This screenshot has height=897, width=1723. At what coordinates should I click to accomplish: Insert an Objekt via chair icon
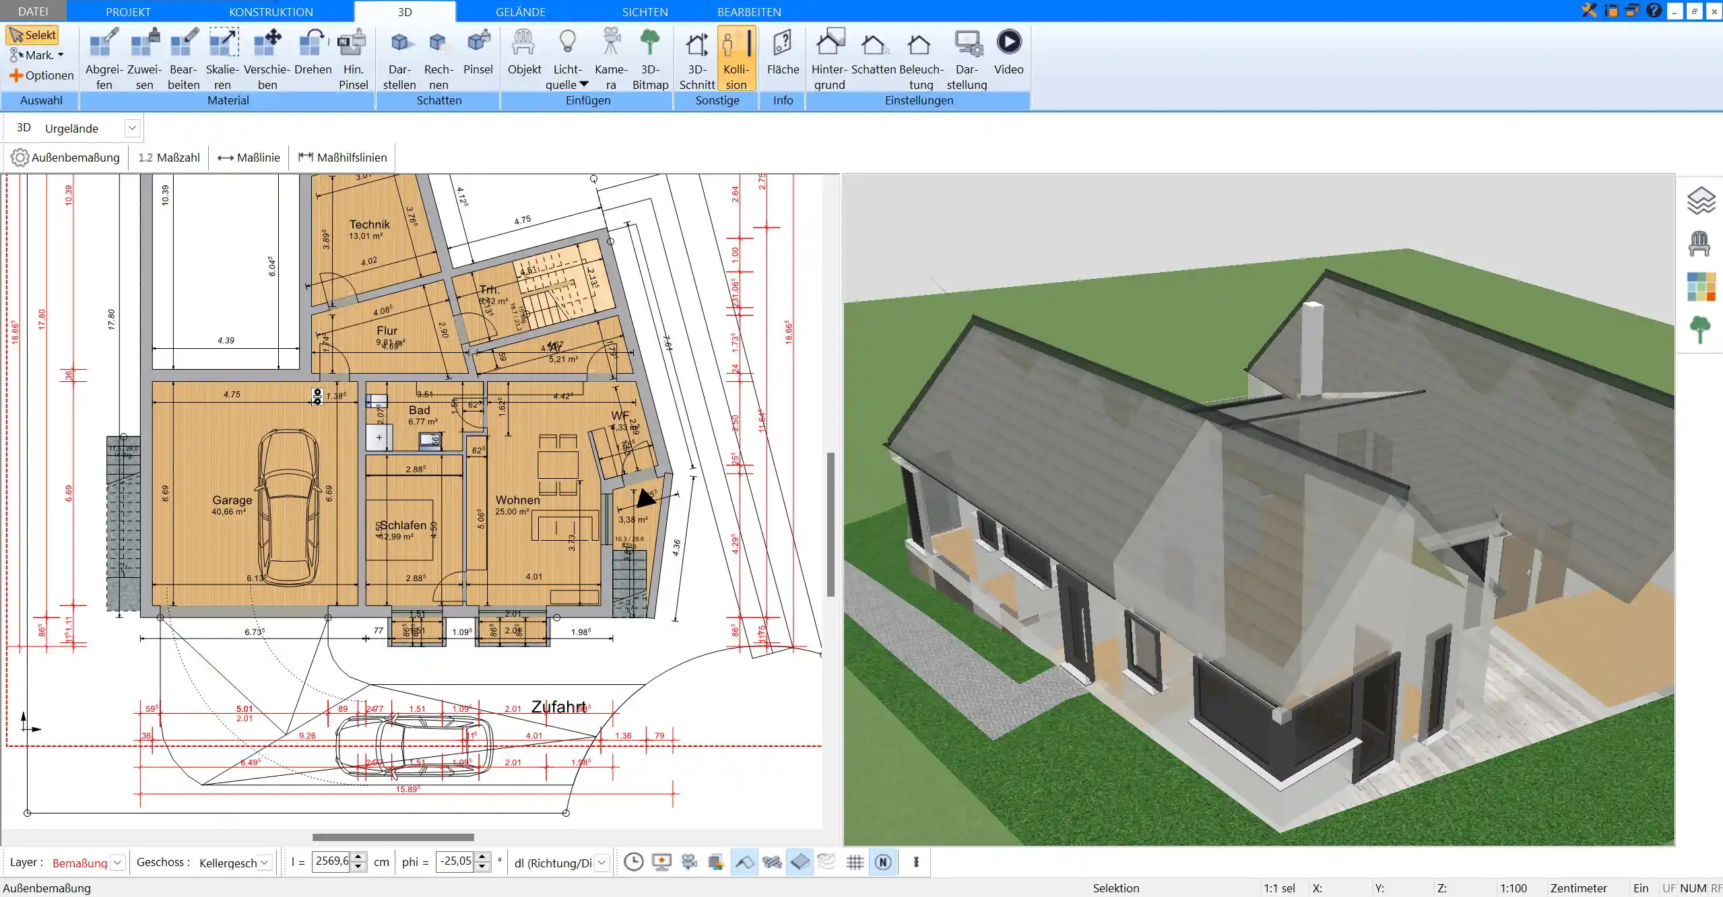524,53
